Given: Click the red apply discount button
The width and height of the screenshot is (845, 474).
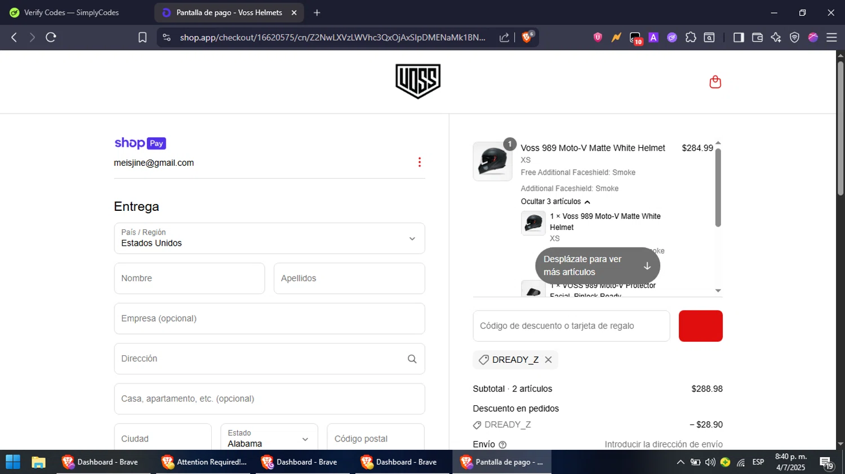Looking at the screenshot, I should pos(701,326).
